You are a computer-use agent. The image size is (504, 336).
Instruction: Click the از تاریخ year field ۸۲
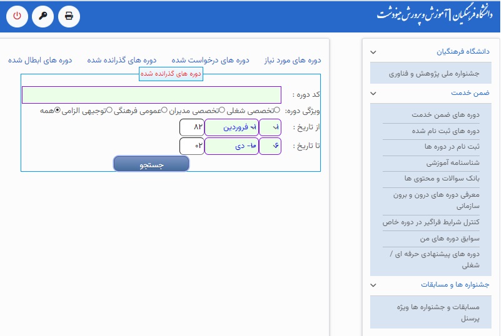(x=192, y=127)
